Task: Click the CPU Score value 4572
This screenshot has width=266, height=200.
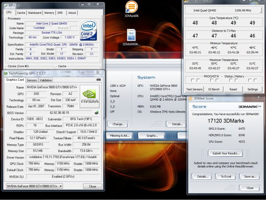Action: click(x=242, y=141)
